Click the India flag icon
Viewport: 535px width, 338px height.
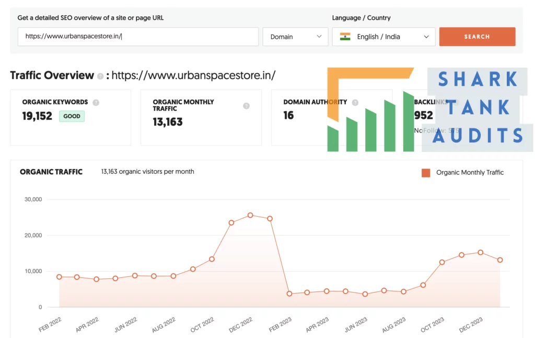[x=345, y=37]
